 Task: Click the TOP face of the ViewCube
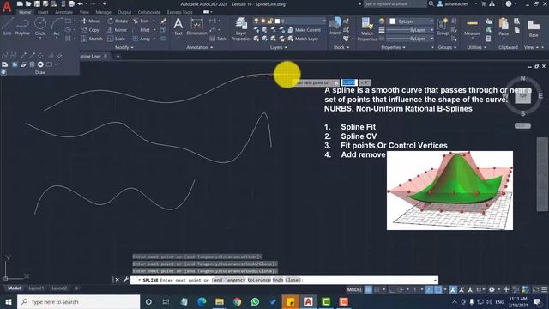pos(522,95)
